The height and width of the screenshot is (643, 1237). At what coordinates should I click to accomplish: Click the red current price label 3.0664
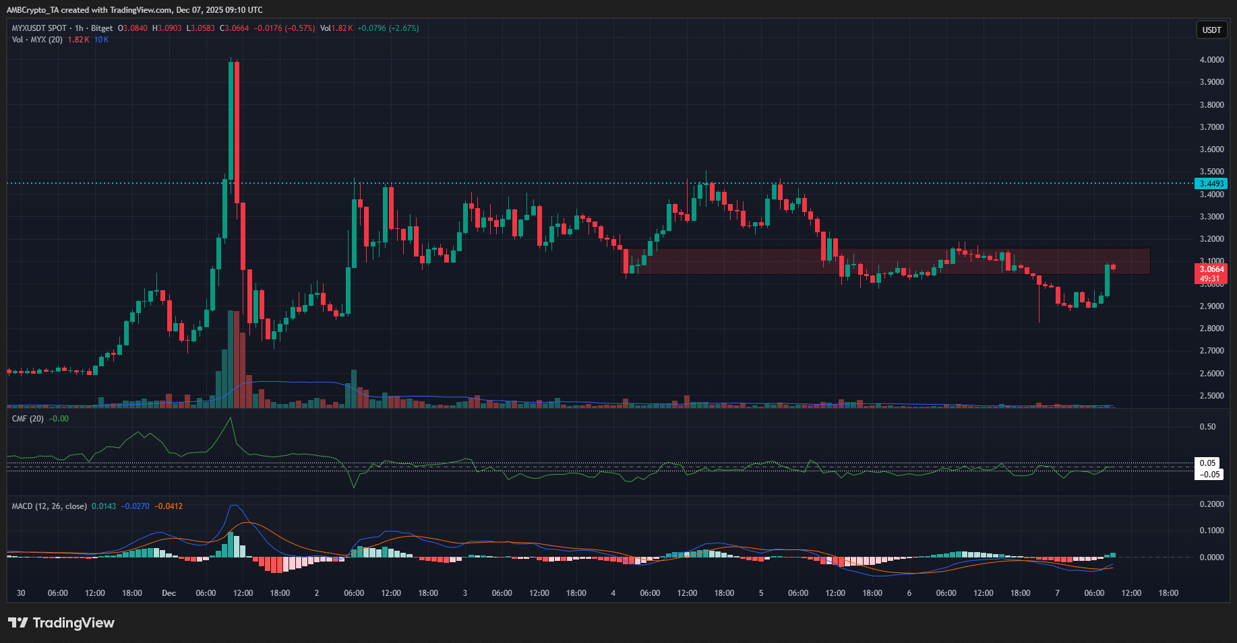(x=1211, y=269)
